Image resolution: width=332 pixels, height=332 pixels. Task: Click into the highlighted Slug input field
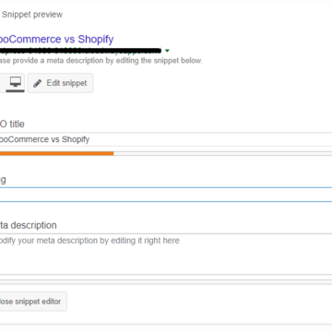pyautogui.click(x=166, y=195)
